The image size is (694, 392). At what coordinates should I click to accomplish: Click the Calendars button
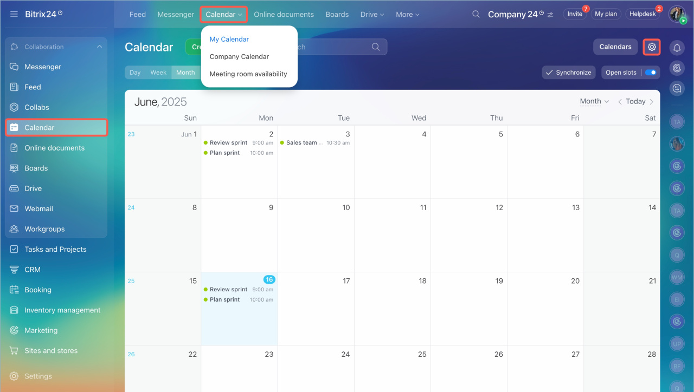pyautogui.click(x=615, y=47)
